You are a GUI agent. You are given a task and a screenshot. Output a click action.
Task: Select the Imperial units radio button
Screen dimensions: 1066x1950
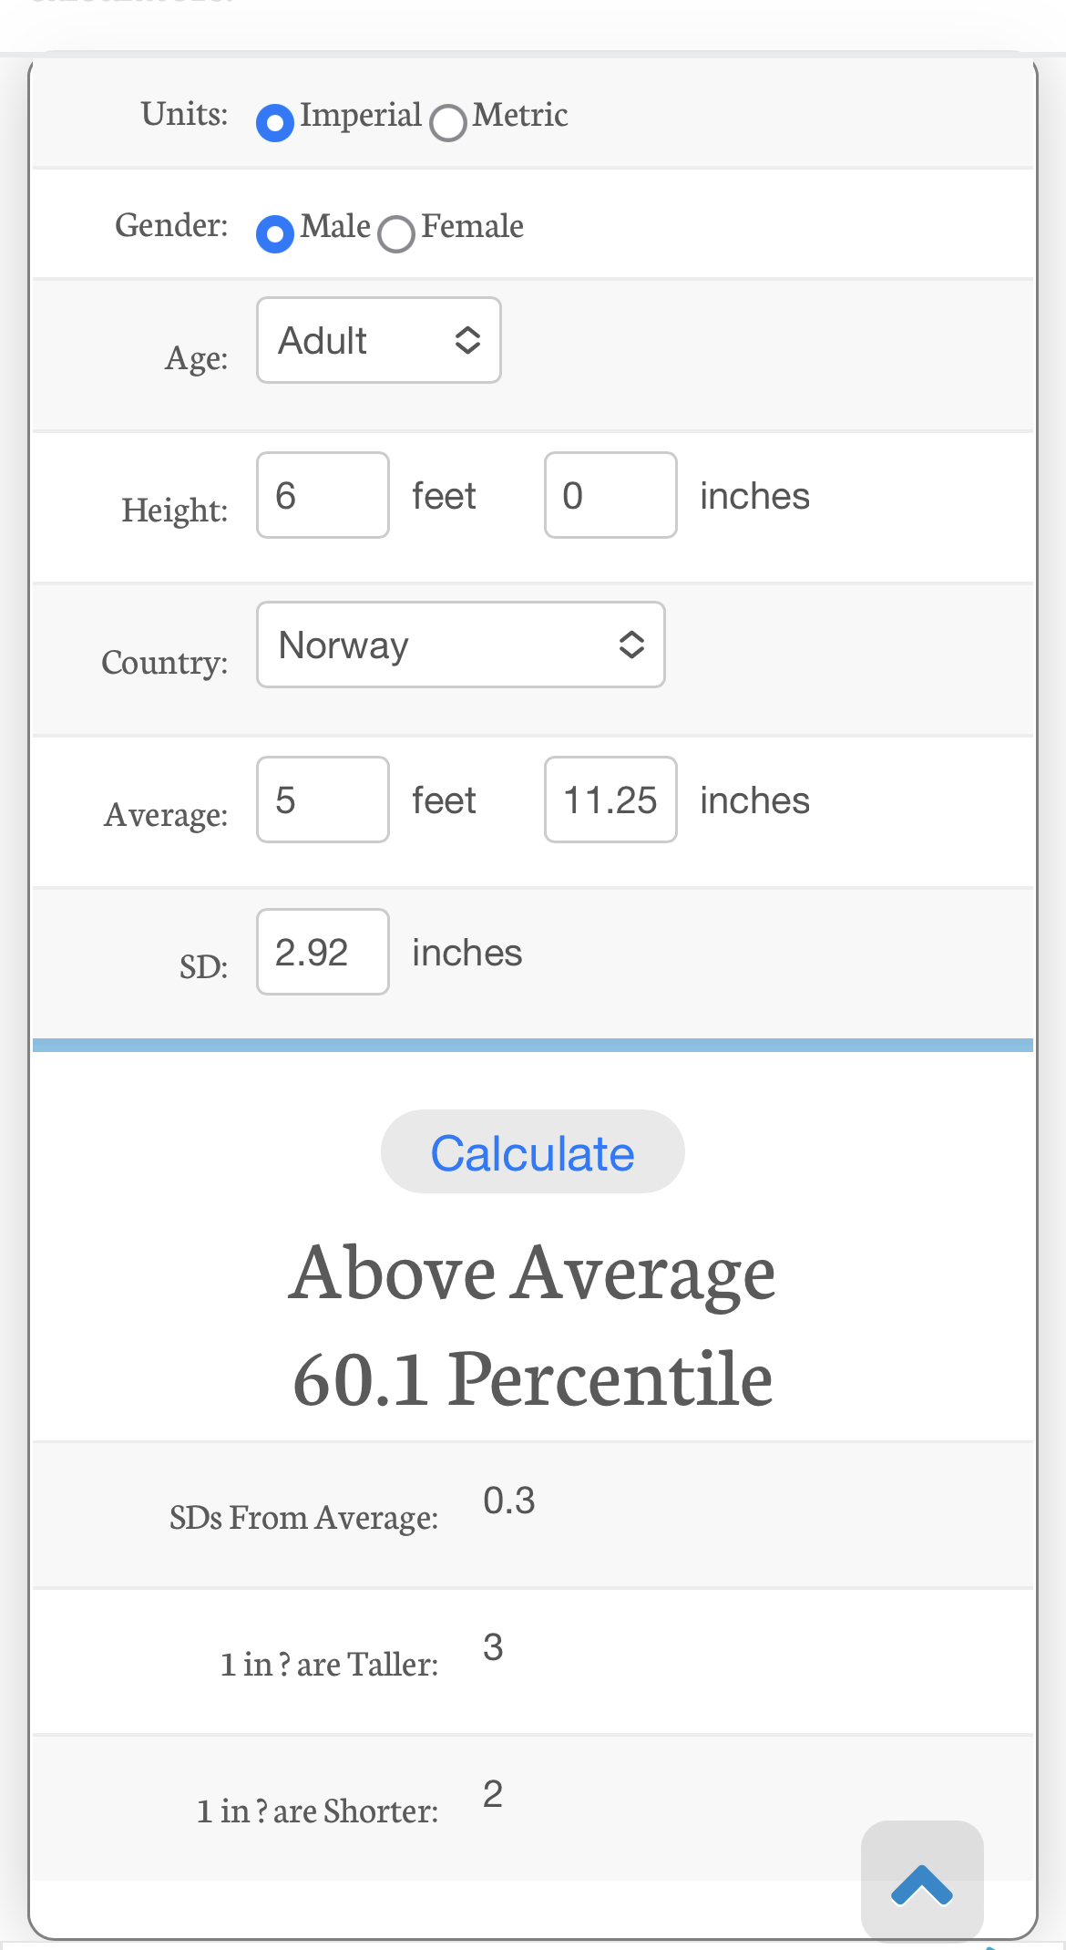275,122
